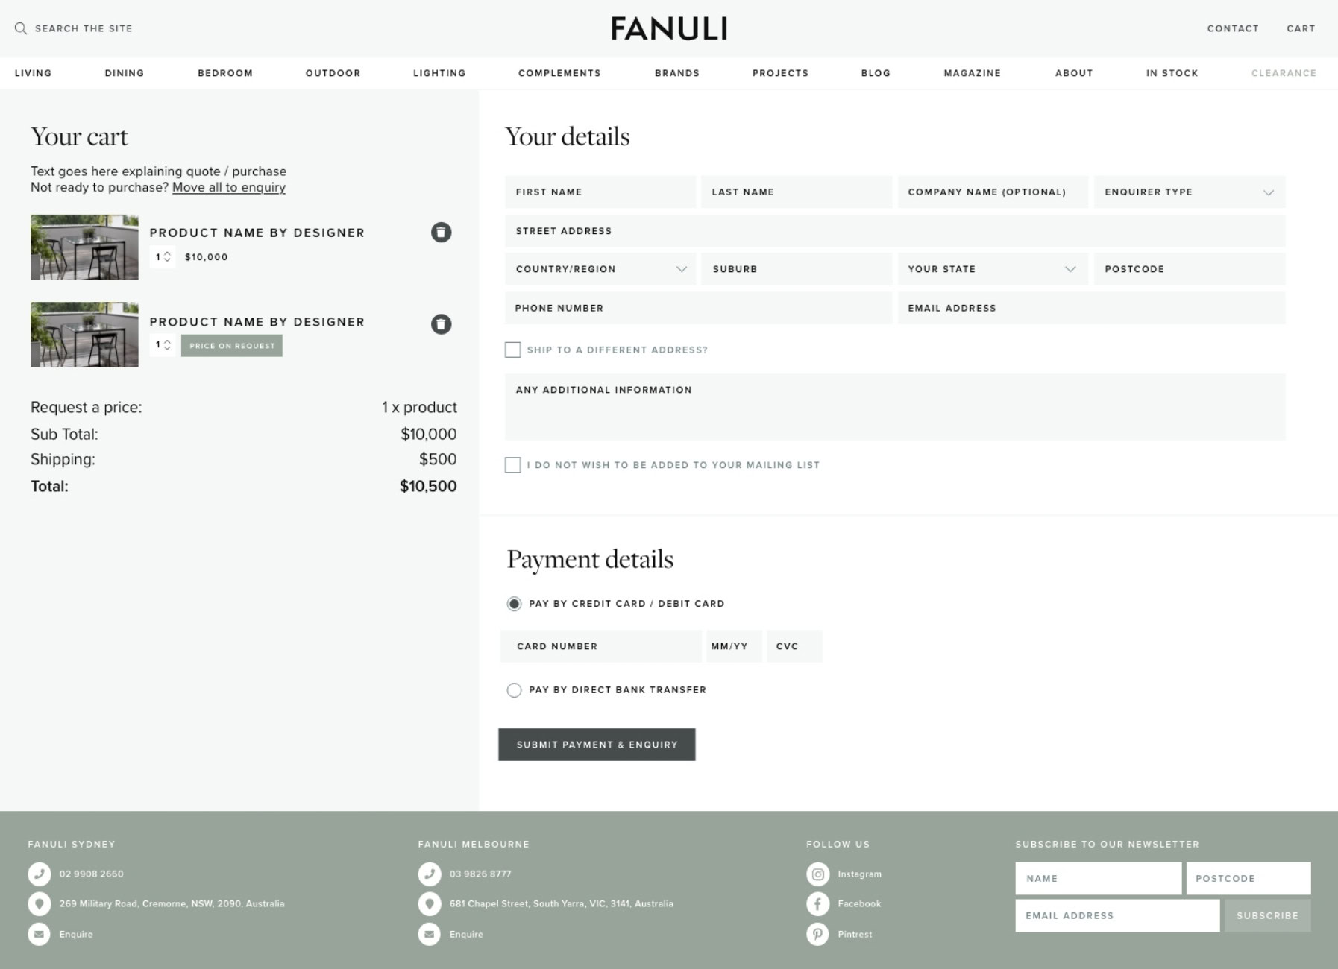Open the Enquirer Type dropdown
The height and width of the screenshot is (969, 1338).
tap(1190, 192)
